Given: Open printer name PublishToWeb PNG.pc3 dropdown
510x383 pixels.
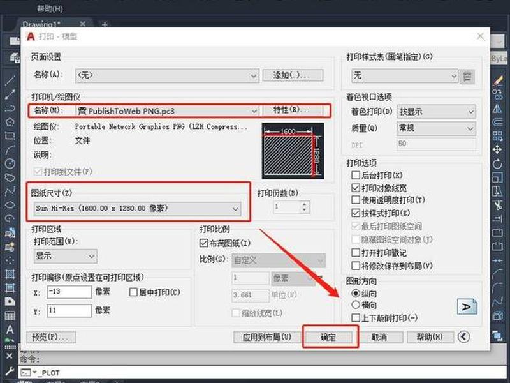Looking at the screenshot, I should tap(167, 110).
